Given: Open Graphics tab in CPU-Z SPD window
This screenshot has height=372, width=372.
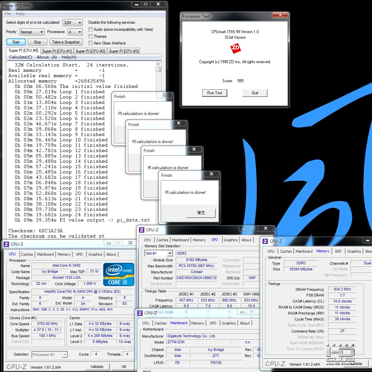Looking at the screenshot, I should pos(231,240).
